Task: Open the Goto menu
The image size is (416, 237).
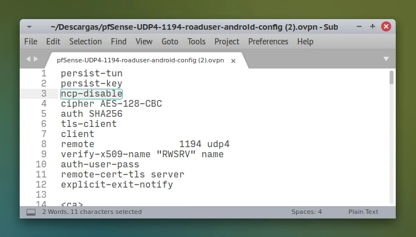Action: point(169,42)
